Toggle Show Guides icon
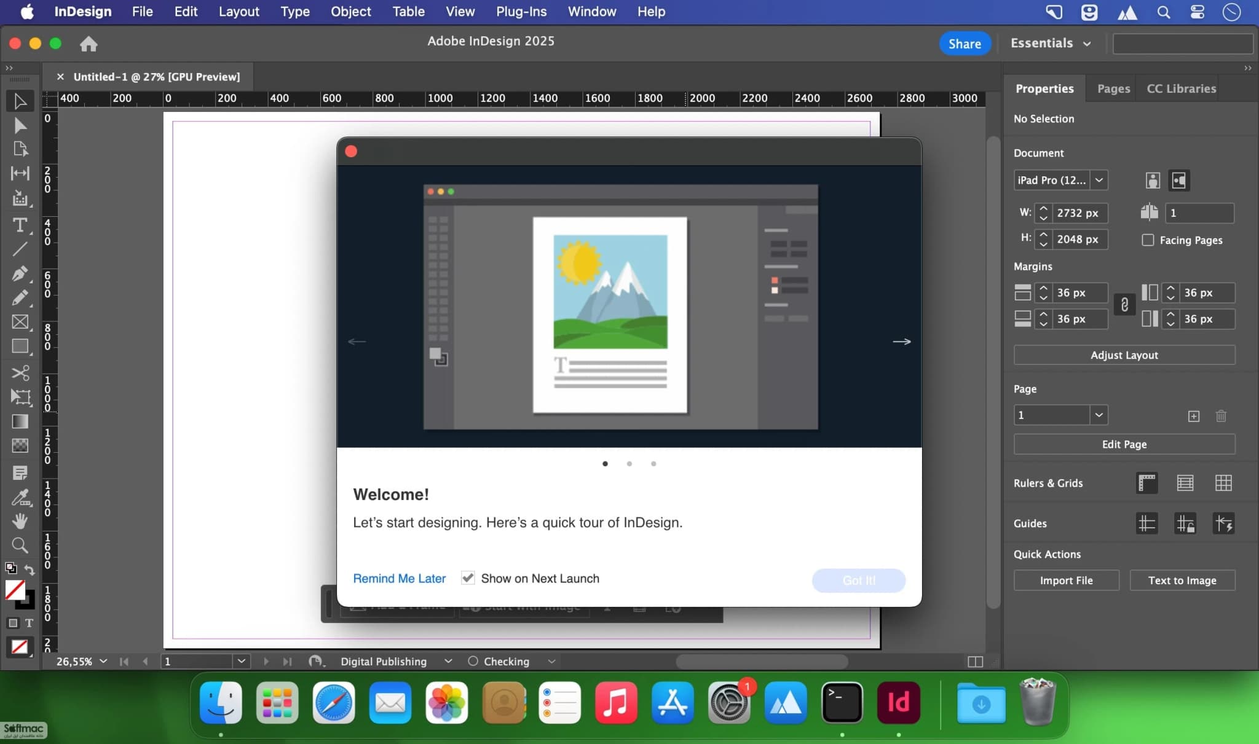This screenshot has height=744, width=1259. (x=1147, y=523)
